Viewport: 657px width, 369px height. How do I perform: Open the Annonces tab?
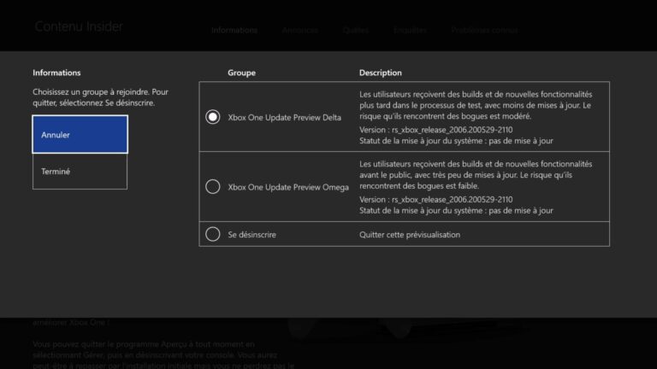click(299, 30)
